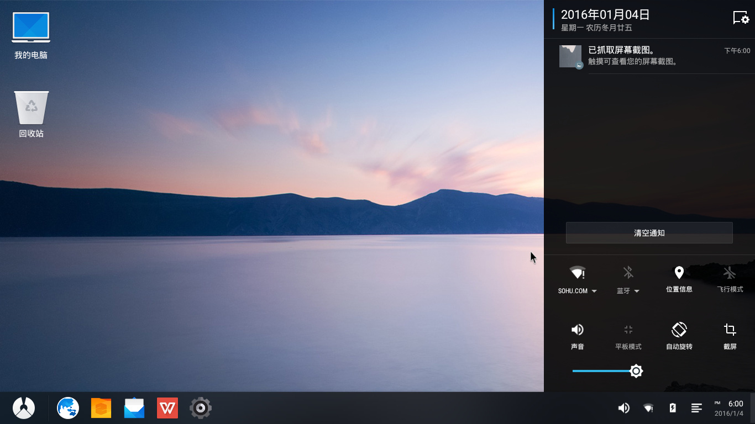755x424 pixels.
Task: Open the Phoenix OS start menu
Action: click(x=24, y=408)
